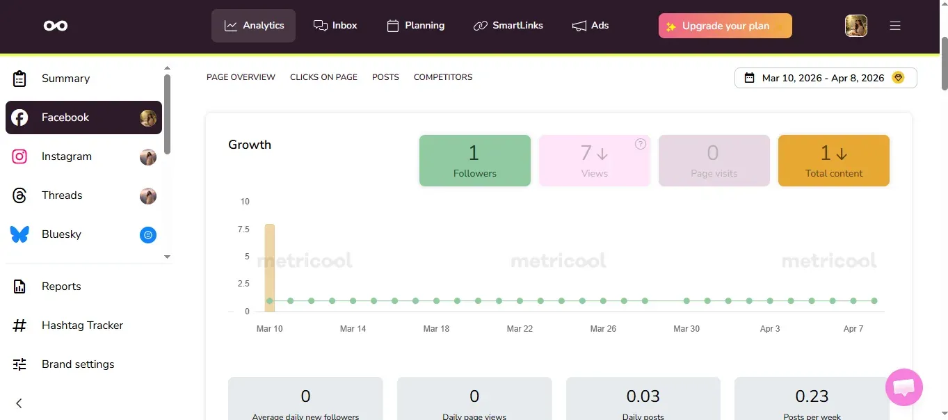Toggle the Page visits metric card
Image resolution: width=948 pixels, height=420 pixels.
(x=714, y=161)
